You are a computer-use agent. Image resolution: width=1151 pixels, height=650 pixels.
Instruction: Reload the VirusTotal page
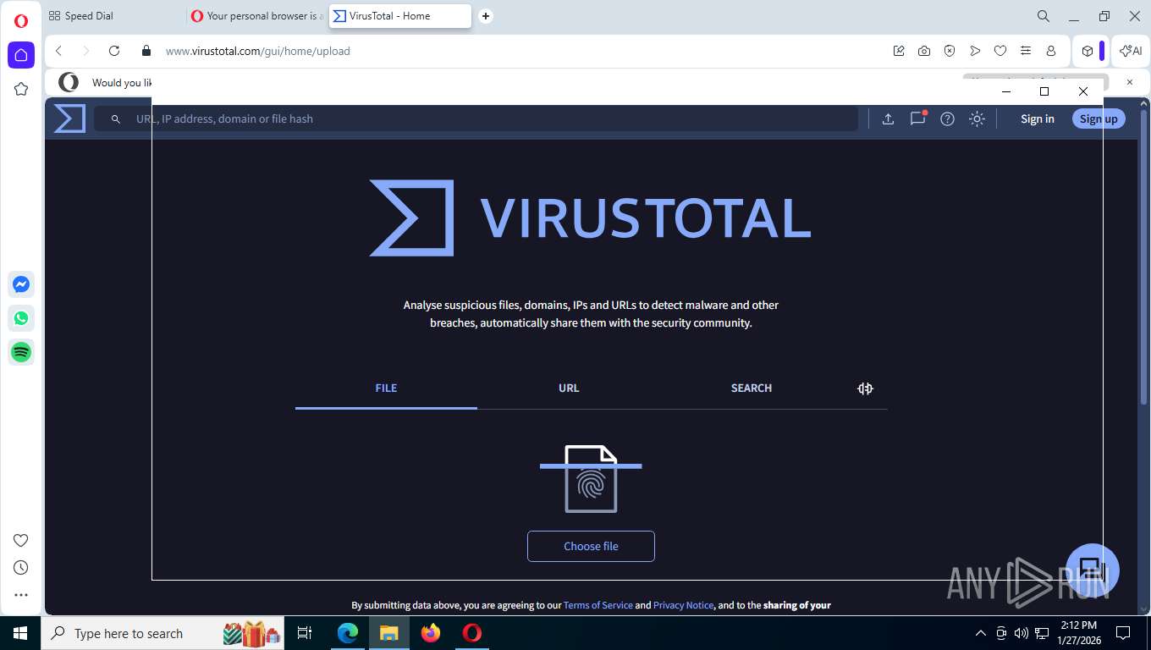(x=114, y=51)
